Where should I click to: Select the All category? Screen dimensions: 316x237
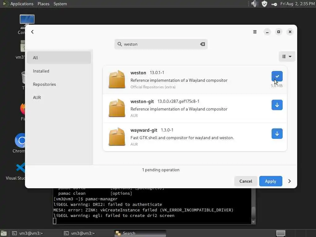[59, 58]
